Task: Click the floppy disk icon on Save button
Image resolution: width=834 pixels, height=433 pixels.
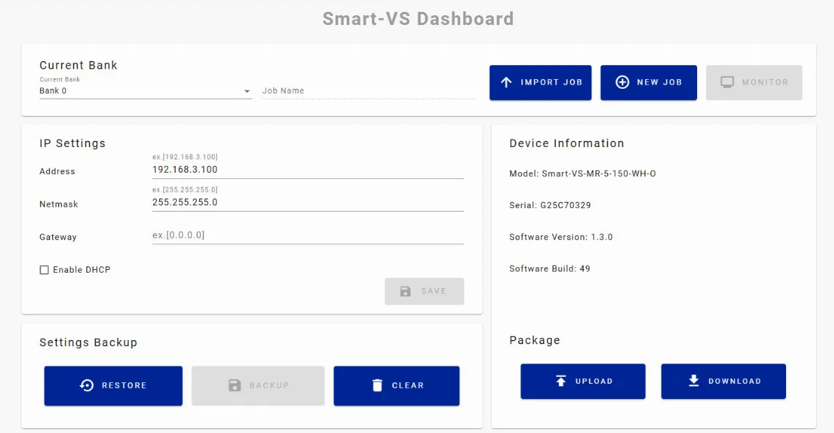Action: (x=405, y=291)
